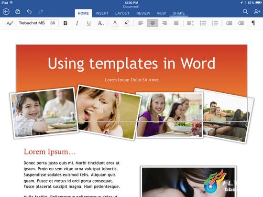Viewport: 263px width, 197px height.
Task: Apply bulleted list formatting
Action: tap(203, 23)
